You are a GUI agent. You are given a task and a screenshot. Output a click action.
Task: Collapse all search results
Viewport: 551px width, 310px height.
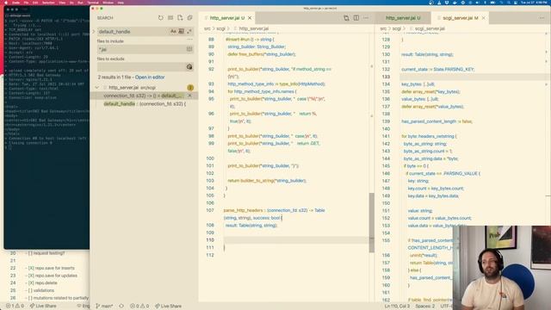click(189, 17)
